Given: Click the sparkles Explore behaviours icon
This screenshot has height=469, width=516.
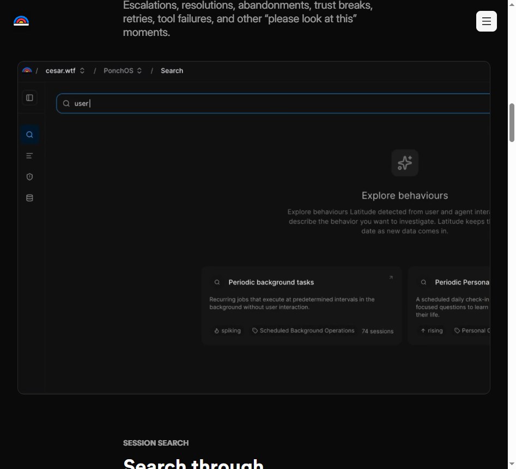Looking at the screenshot, I should tap(405, 163).
